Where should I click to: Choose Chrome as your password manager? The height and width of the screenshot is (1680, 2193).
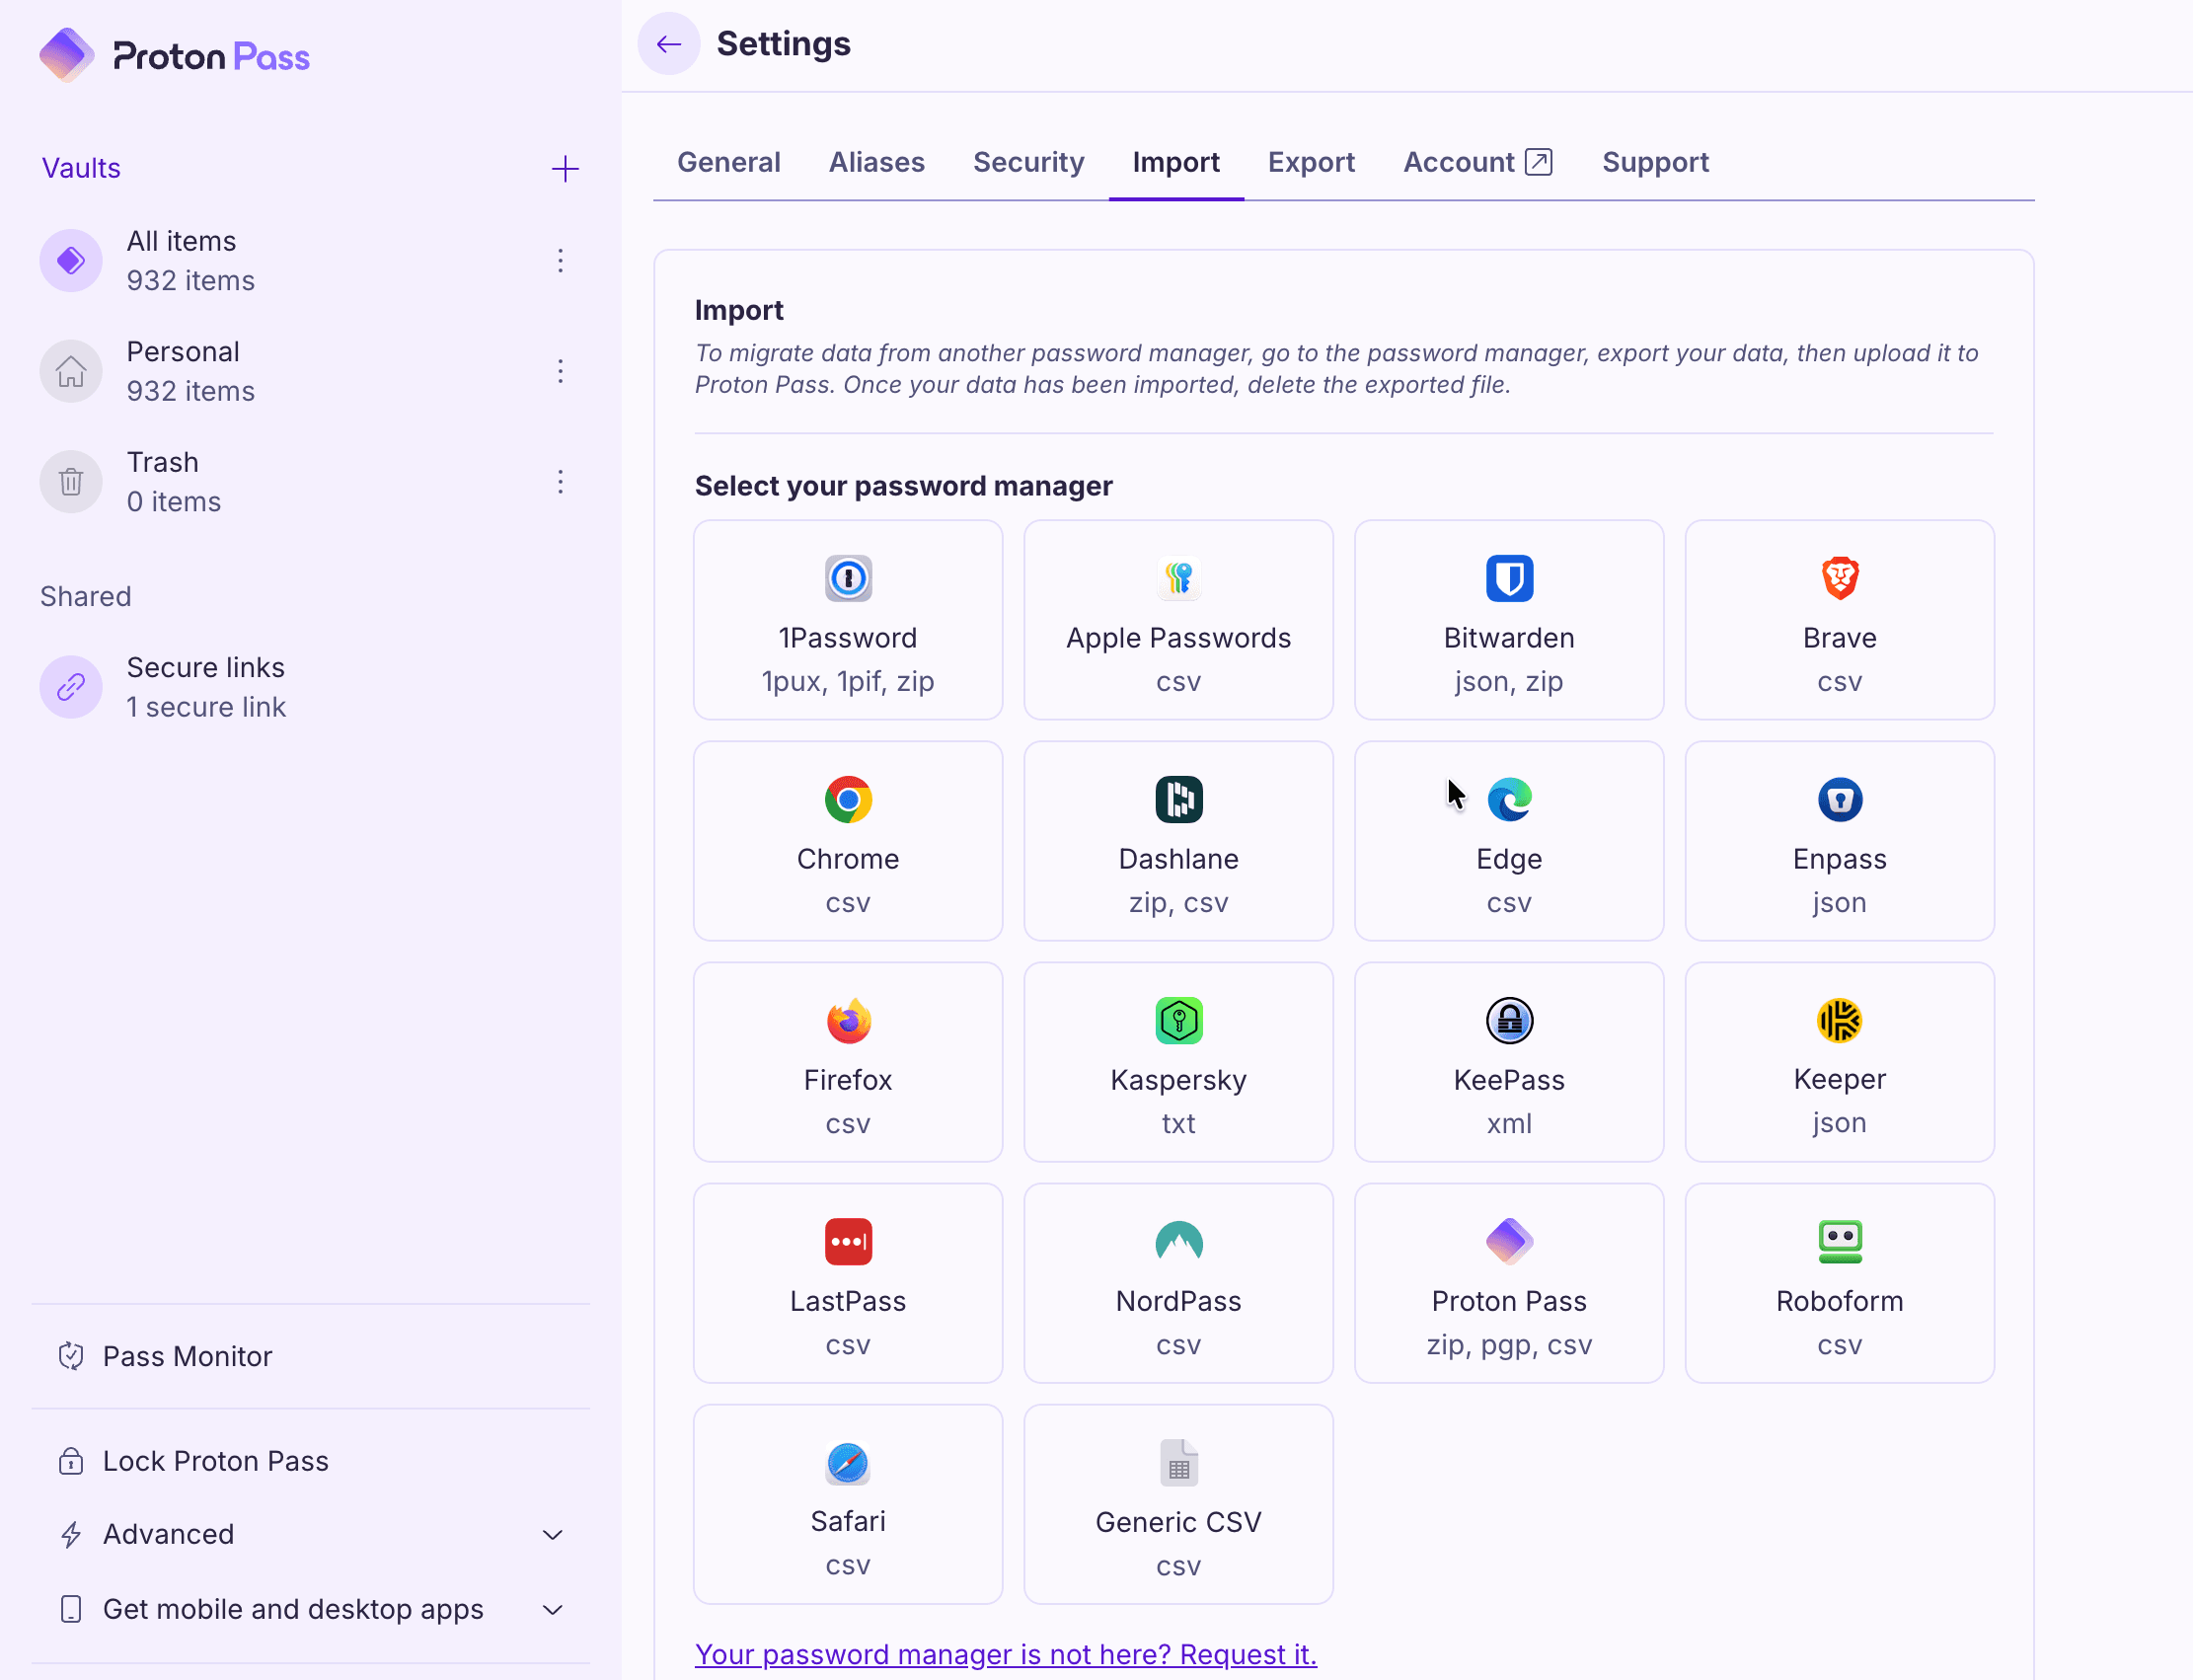click(847, 841)
